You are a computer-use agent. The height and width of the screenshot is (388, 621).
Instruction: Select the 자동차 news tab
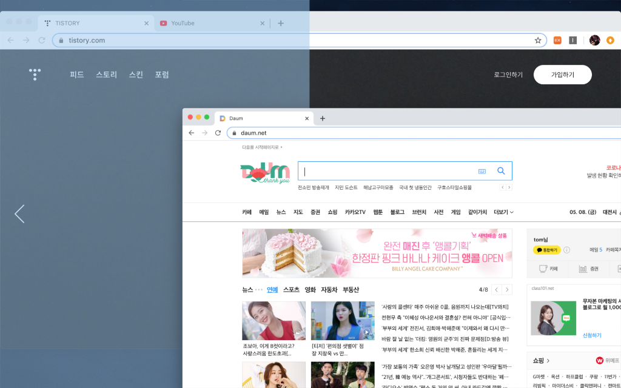[329, 290]
